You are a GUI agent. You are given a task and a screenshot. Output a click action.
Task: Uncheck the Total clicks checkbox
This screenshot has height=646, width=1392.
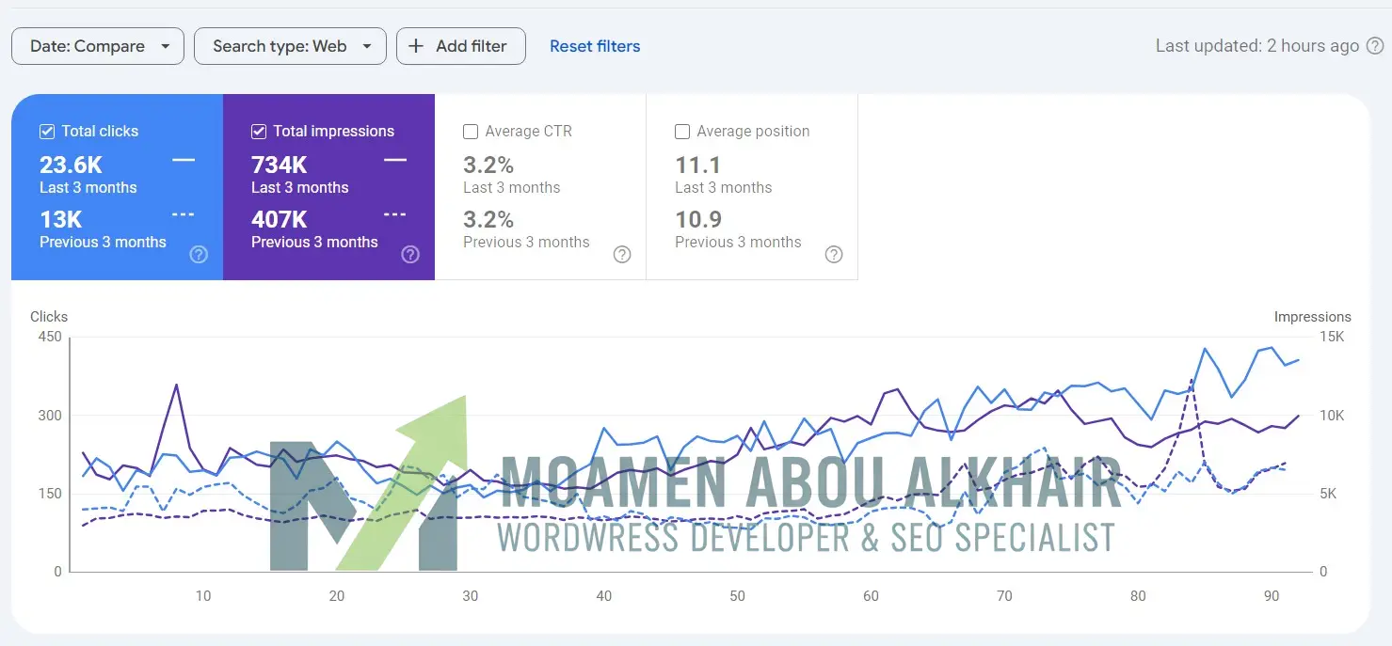[x=47, y=132]
